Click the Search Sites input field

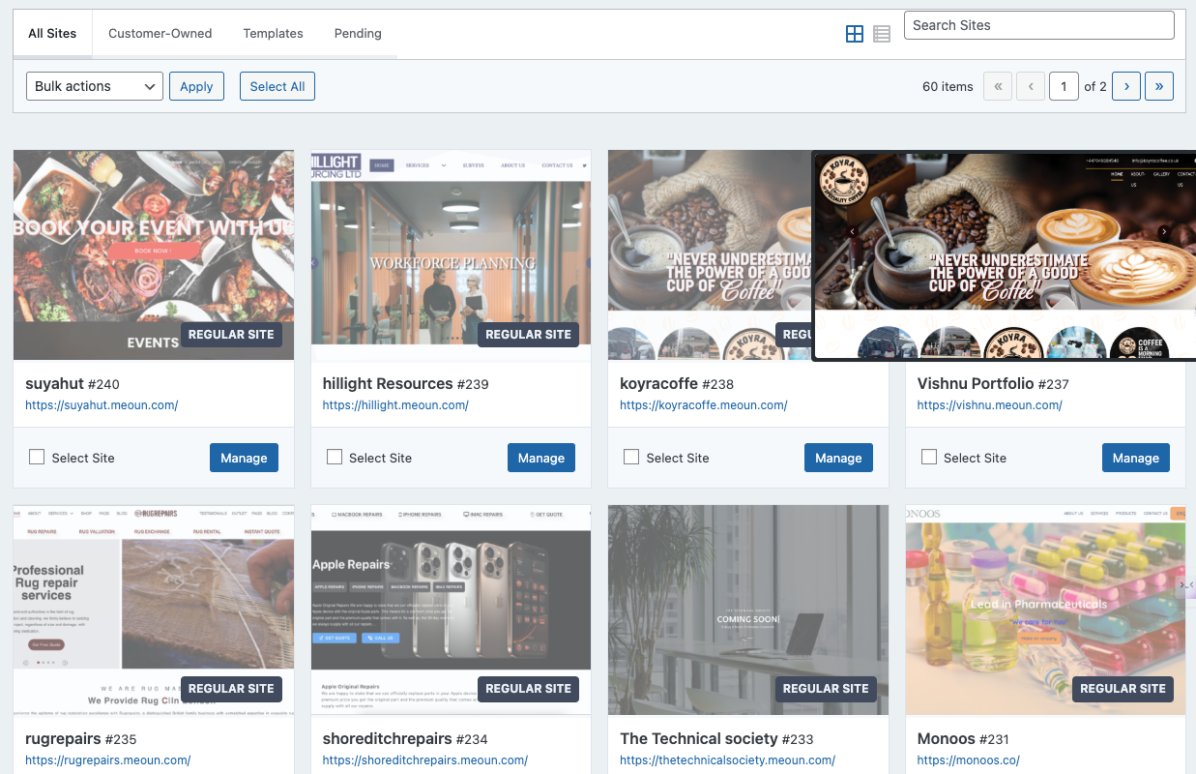pos(1038,25)
